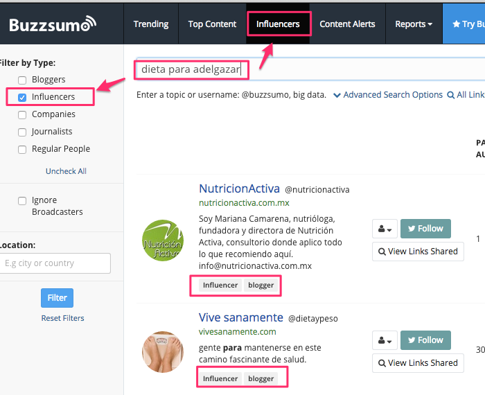This screenshot has height=395, width=485.
Task: Uncheck the Influencers filter checkbox
Action: point(22,97)
